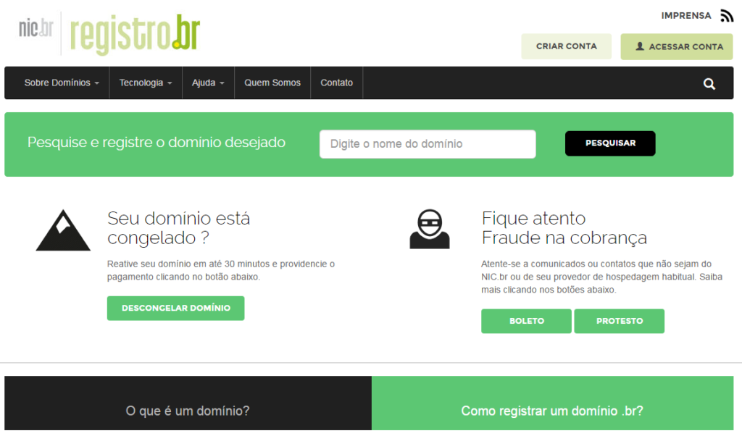Open the Quem Somos page

[272, 83]
